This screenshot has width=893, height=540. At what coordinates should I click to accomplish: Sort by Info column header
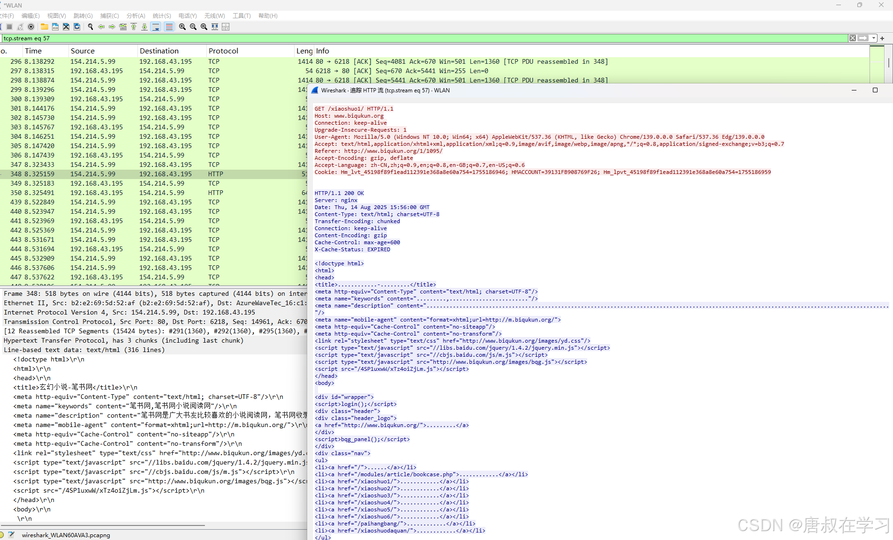coord(591,51)
